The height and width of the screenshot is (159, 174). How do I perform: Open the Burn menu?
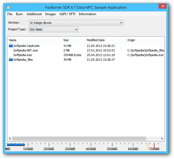coord(19,14)
